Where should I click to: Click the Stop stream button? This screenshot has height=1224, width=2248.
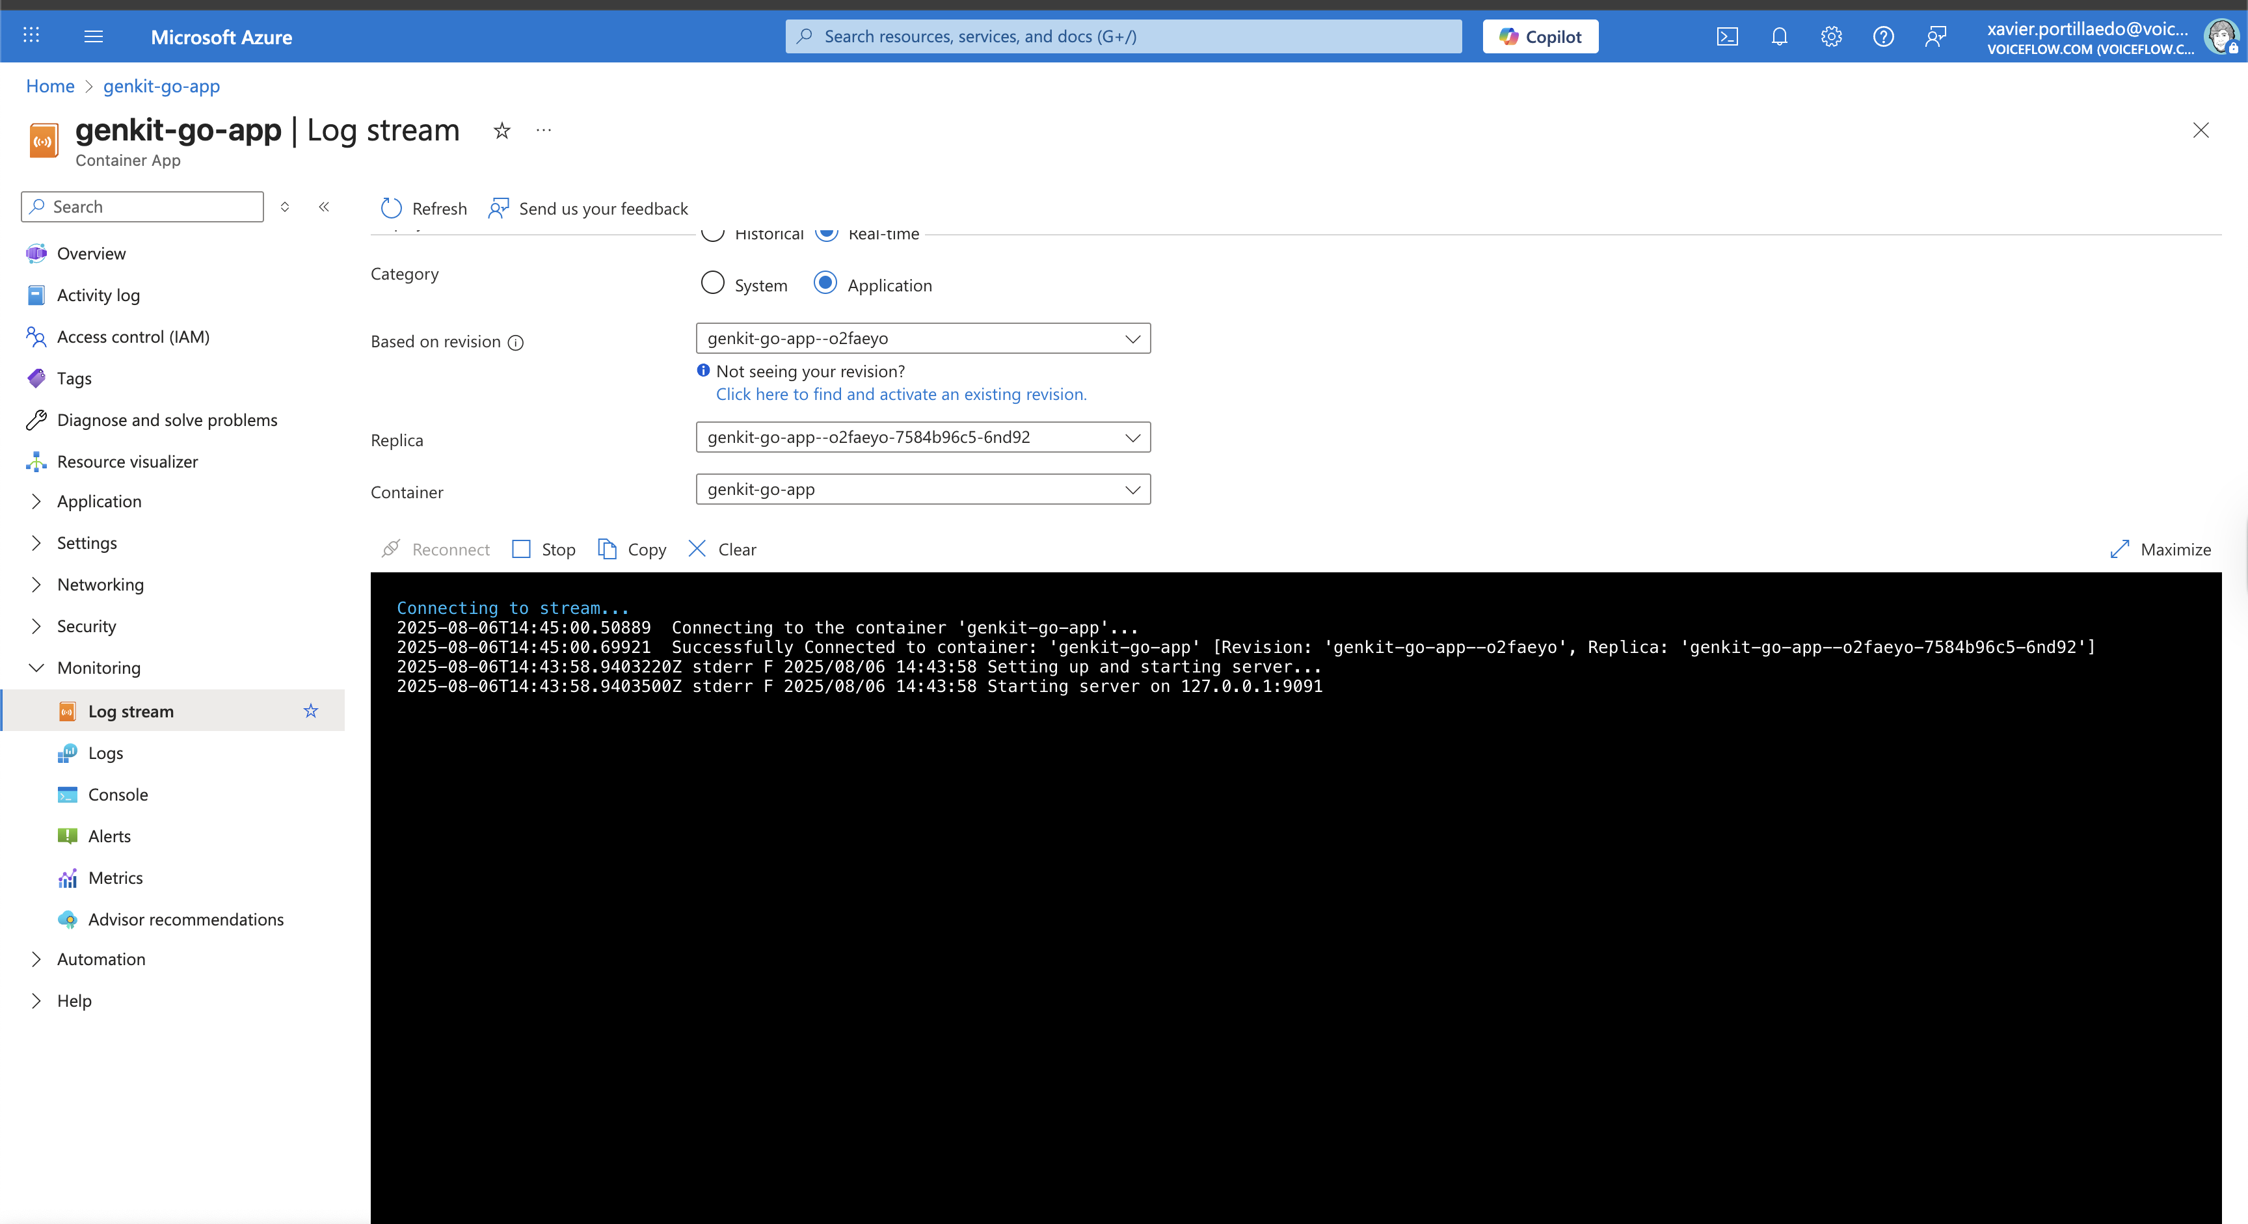(544, 549)
